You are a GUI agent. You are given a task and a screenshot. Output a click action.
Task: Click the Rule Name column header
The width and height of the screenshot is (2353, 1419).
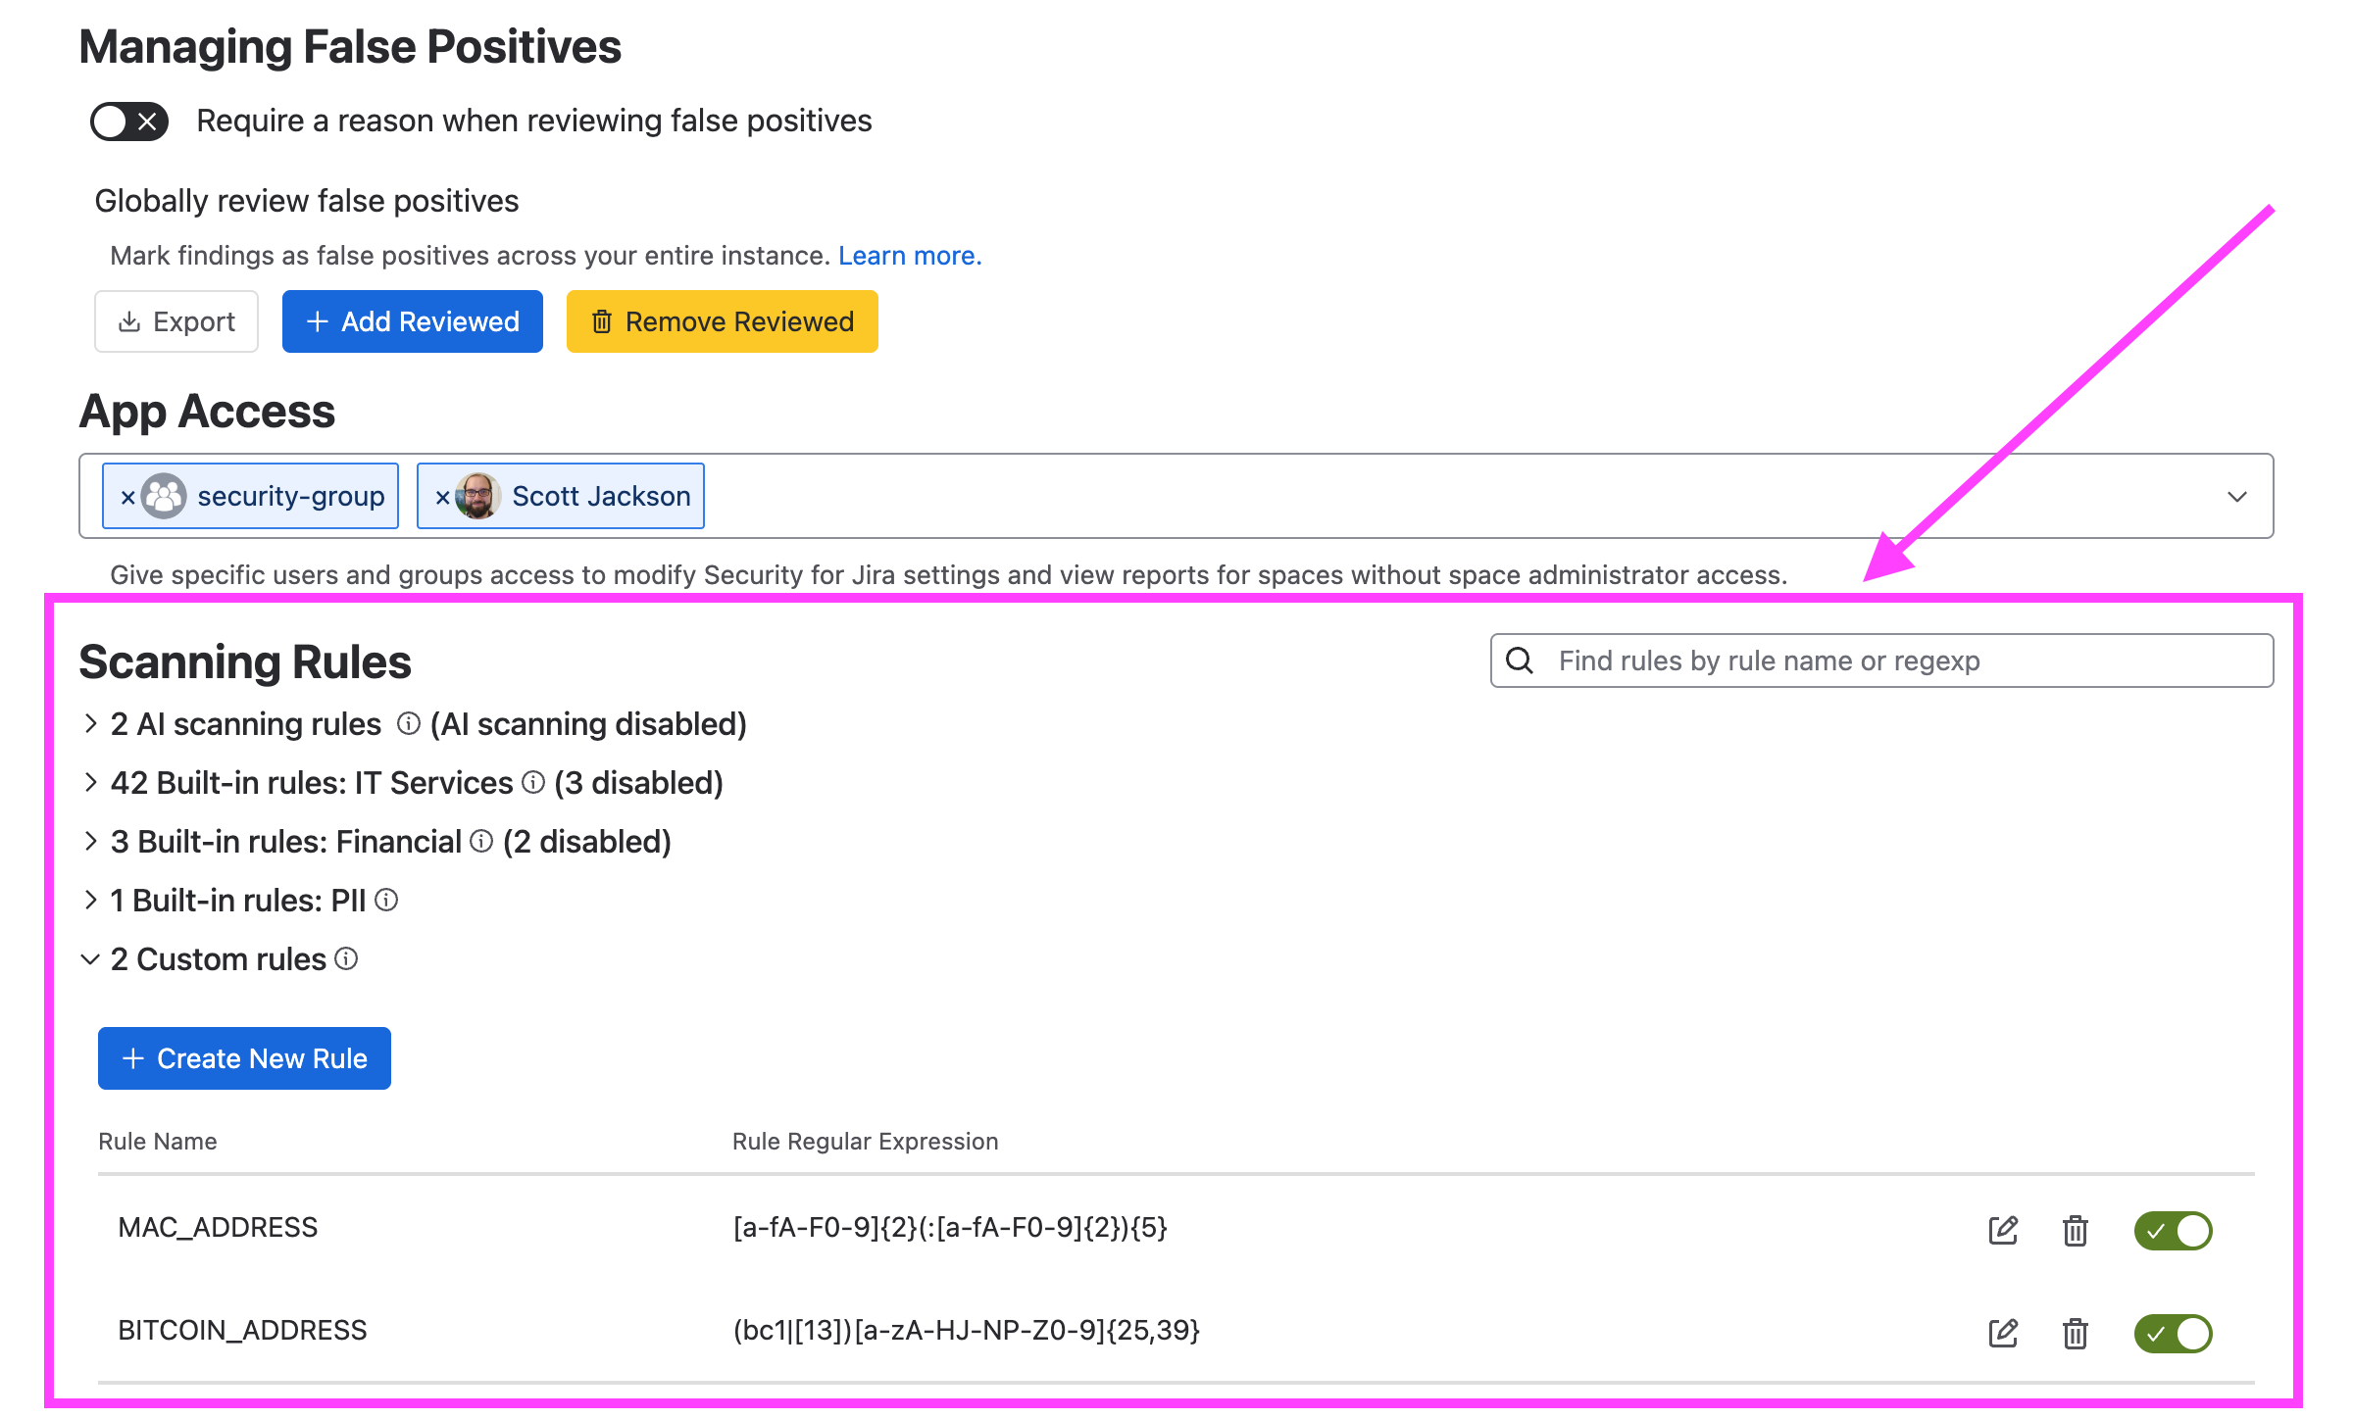[158, 1141]
